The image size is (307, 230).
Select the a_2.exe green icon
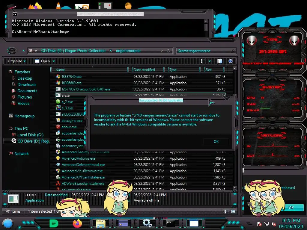click(58, 102)
